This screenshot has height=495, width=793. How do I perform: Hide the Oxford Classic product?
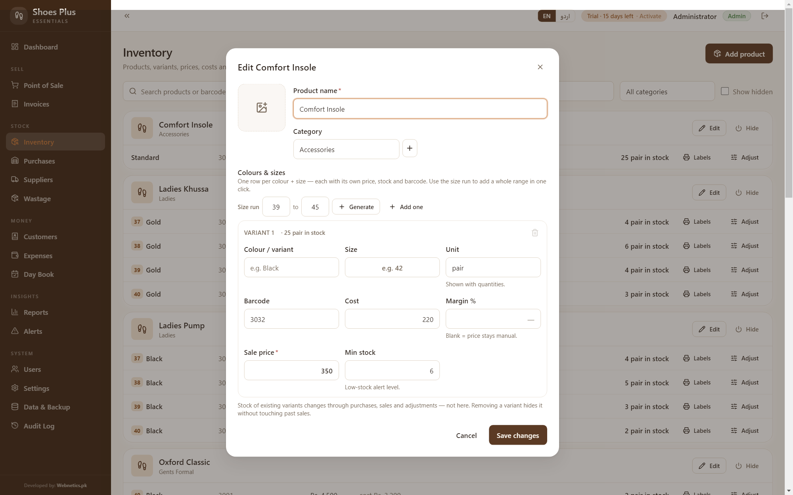click(x=747, y=466)
